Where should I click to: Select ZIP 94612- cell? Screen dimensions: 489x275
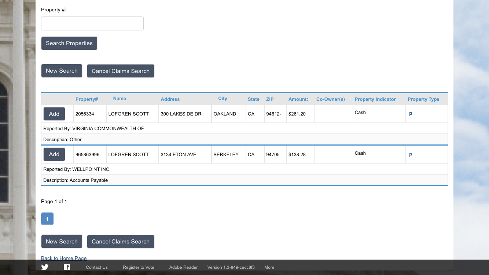tap(275, 114)
